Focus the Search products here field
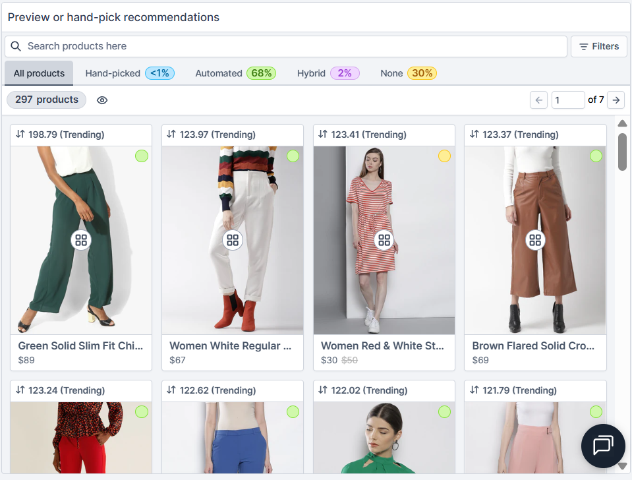Image resolution: width=632 pixels, height=480 pixels. pyautogui.click(x=286, y=46)
